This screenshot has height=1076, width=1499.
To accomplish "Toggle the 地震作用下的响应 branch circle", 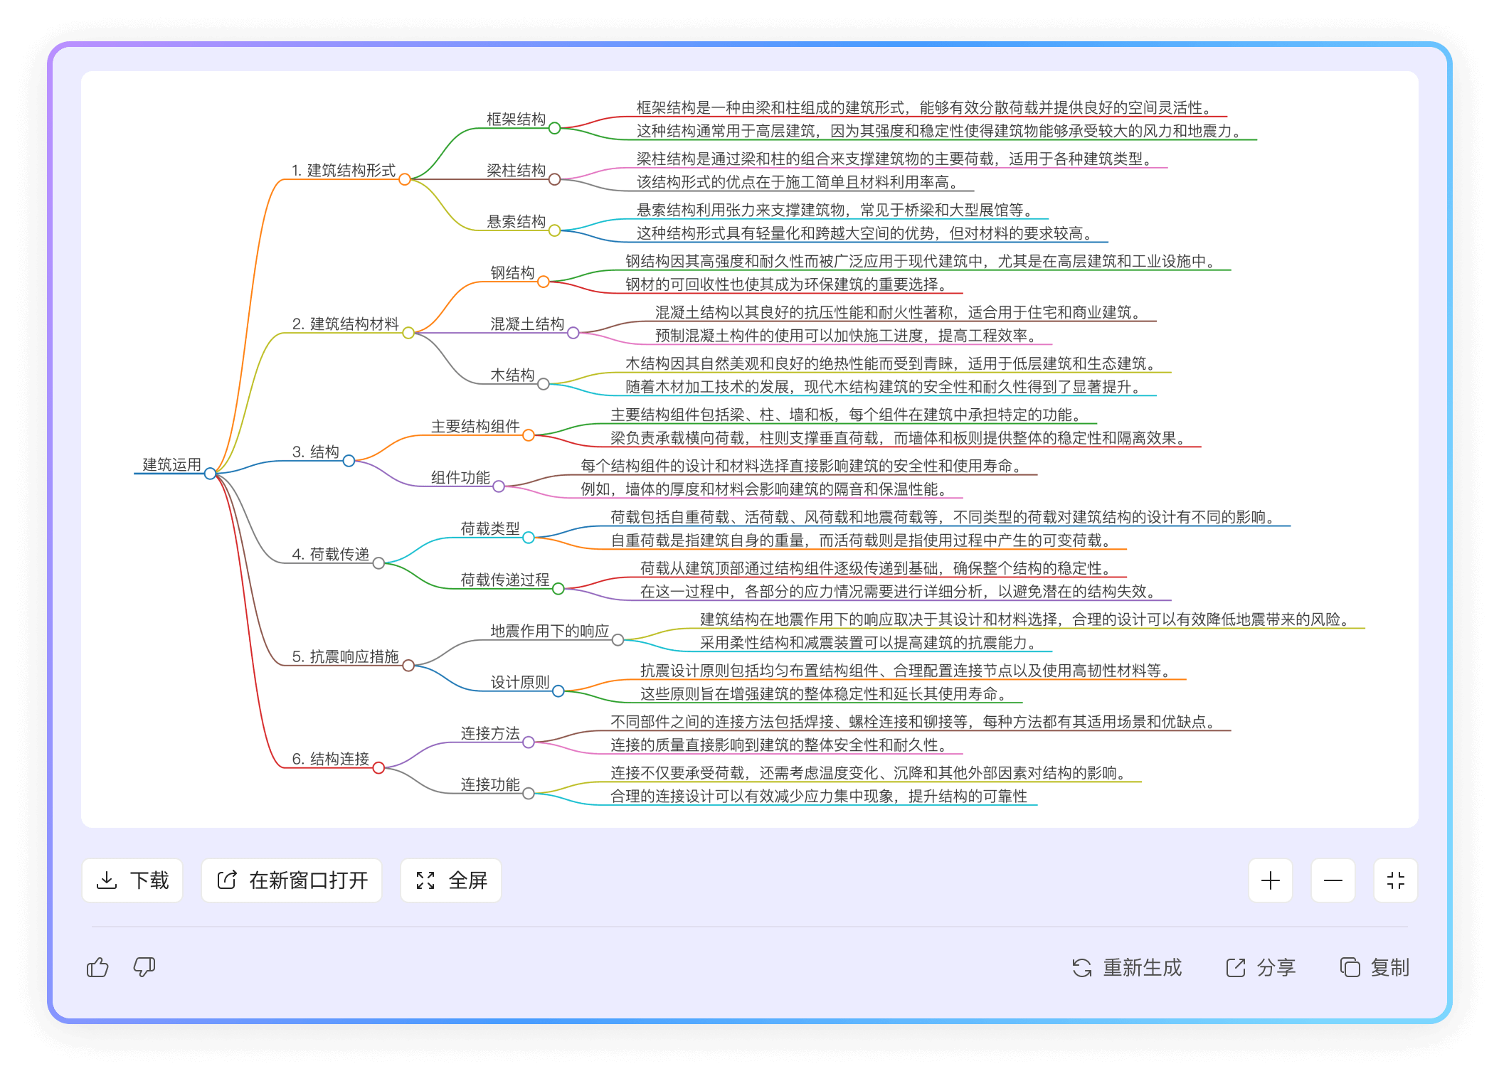I will (x=618, y=640).
